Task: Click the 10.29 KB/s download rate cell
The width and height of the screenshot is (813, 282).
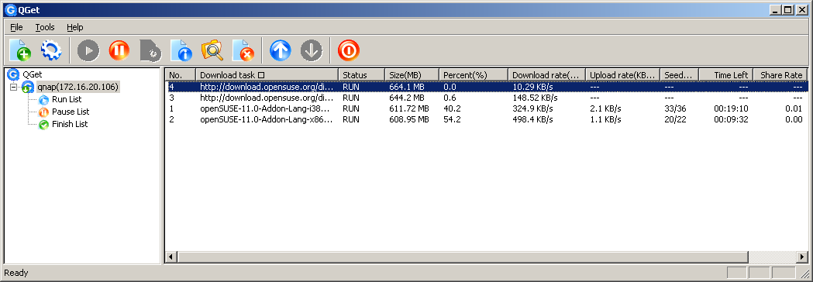Action: [x=532, y=87]
